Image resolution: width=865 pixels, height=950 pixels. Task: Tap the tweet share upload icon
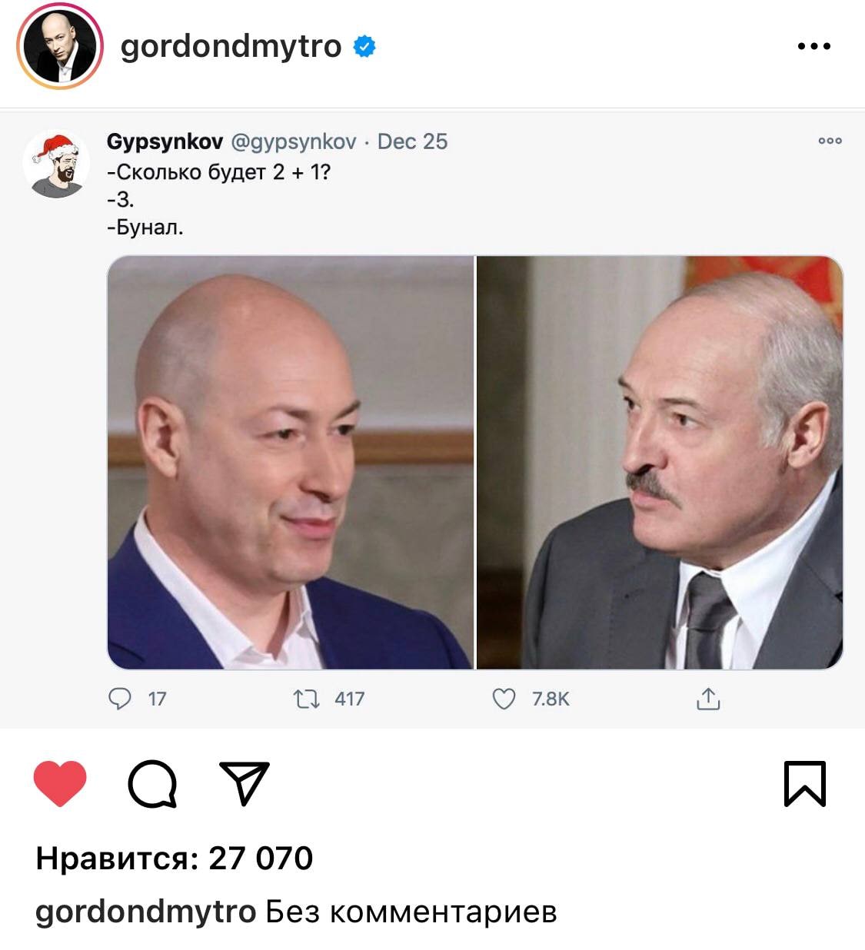[707, 698]
